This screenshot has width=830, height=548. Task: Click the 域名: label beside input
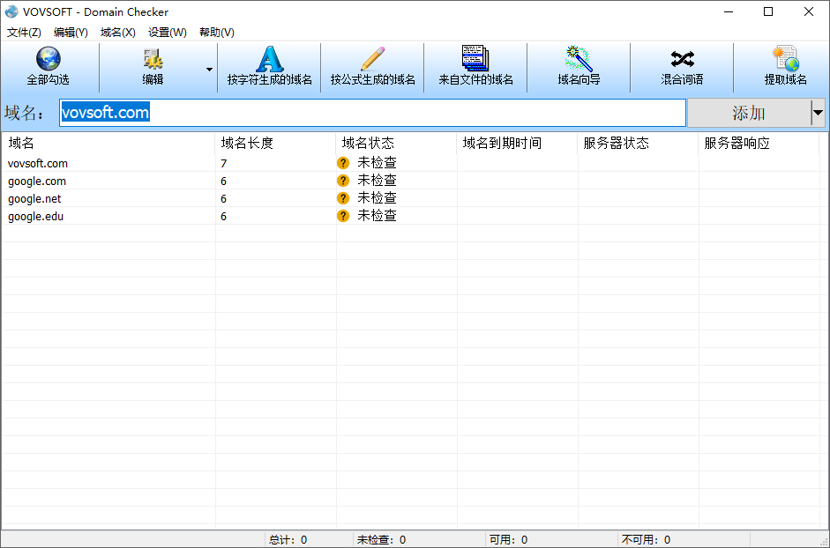25,113
